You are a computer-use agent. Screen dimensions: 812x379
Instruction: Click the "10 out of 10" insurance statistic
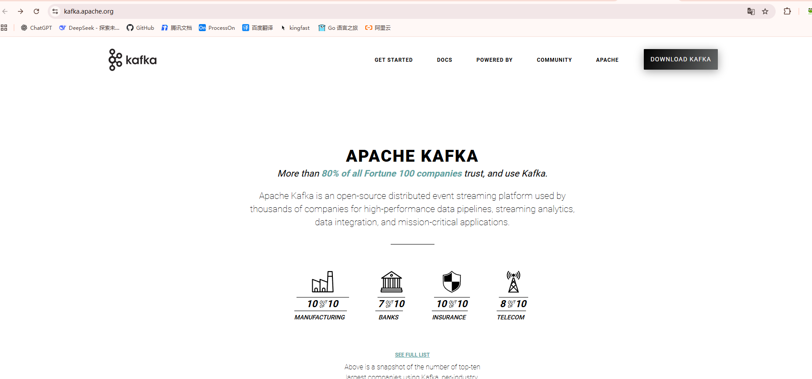452,304
